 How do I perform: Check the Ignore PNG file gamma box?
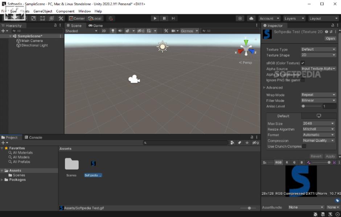303,80
